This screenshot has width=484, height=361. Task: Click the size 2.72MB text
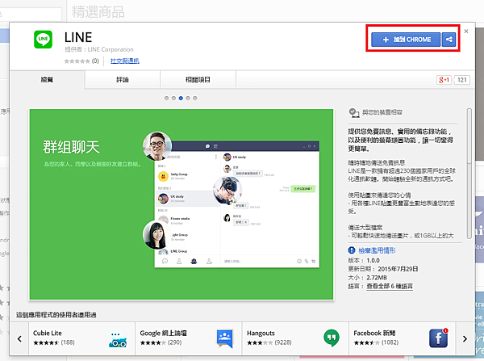pyautogui.click(x=367, y=278)
